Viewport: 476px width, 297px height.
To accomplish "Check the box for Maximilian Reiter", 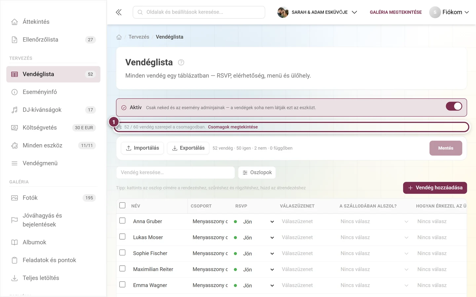I will [122, 269].
